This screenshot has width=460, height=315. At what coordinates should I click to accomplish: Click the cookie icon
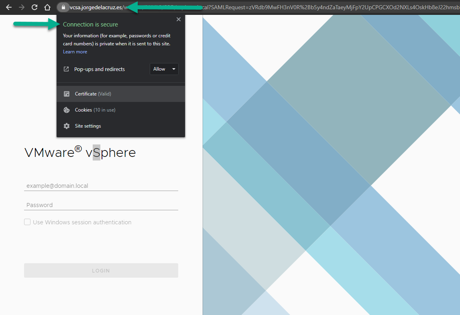[67, 110]
